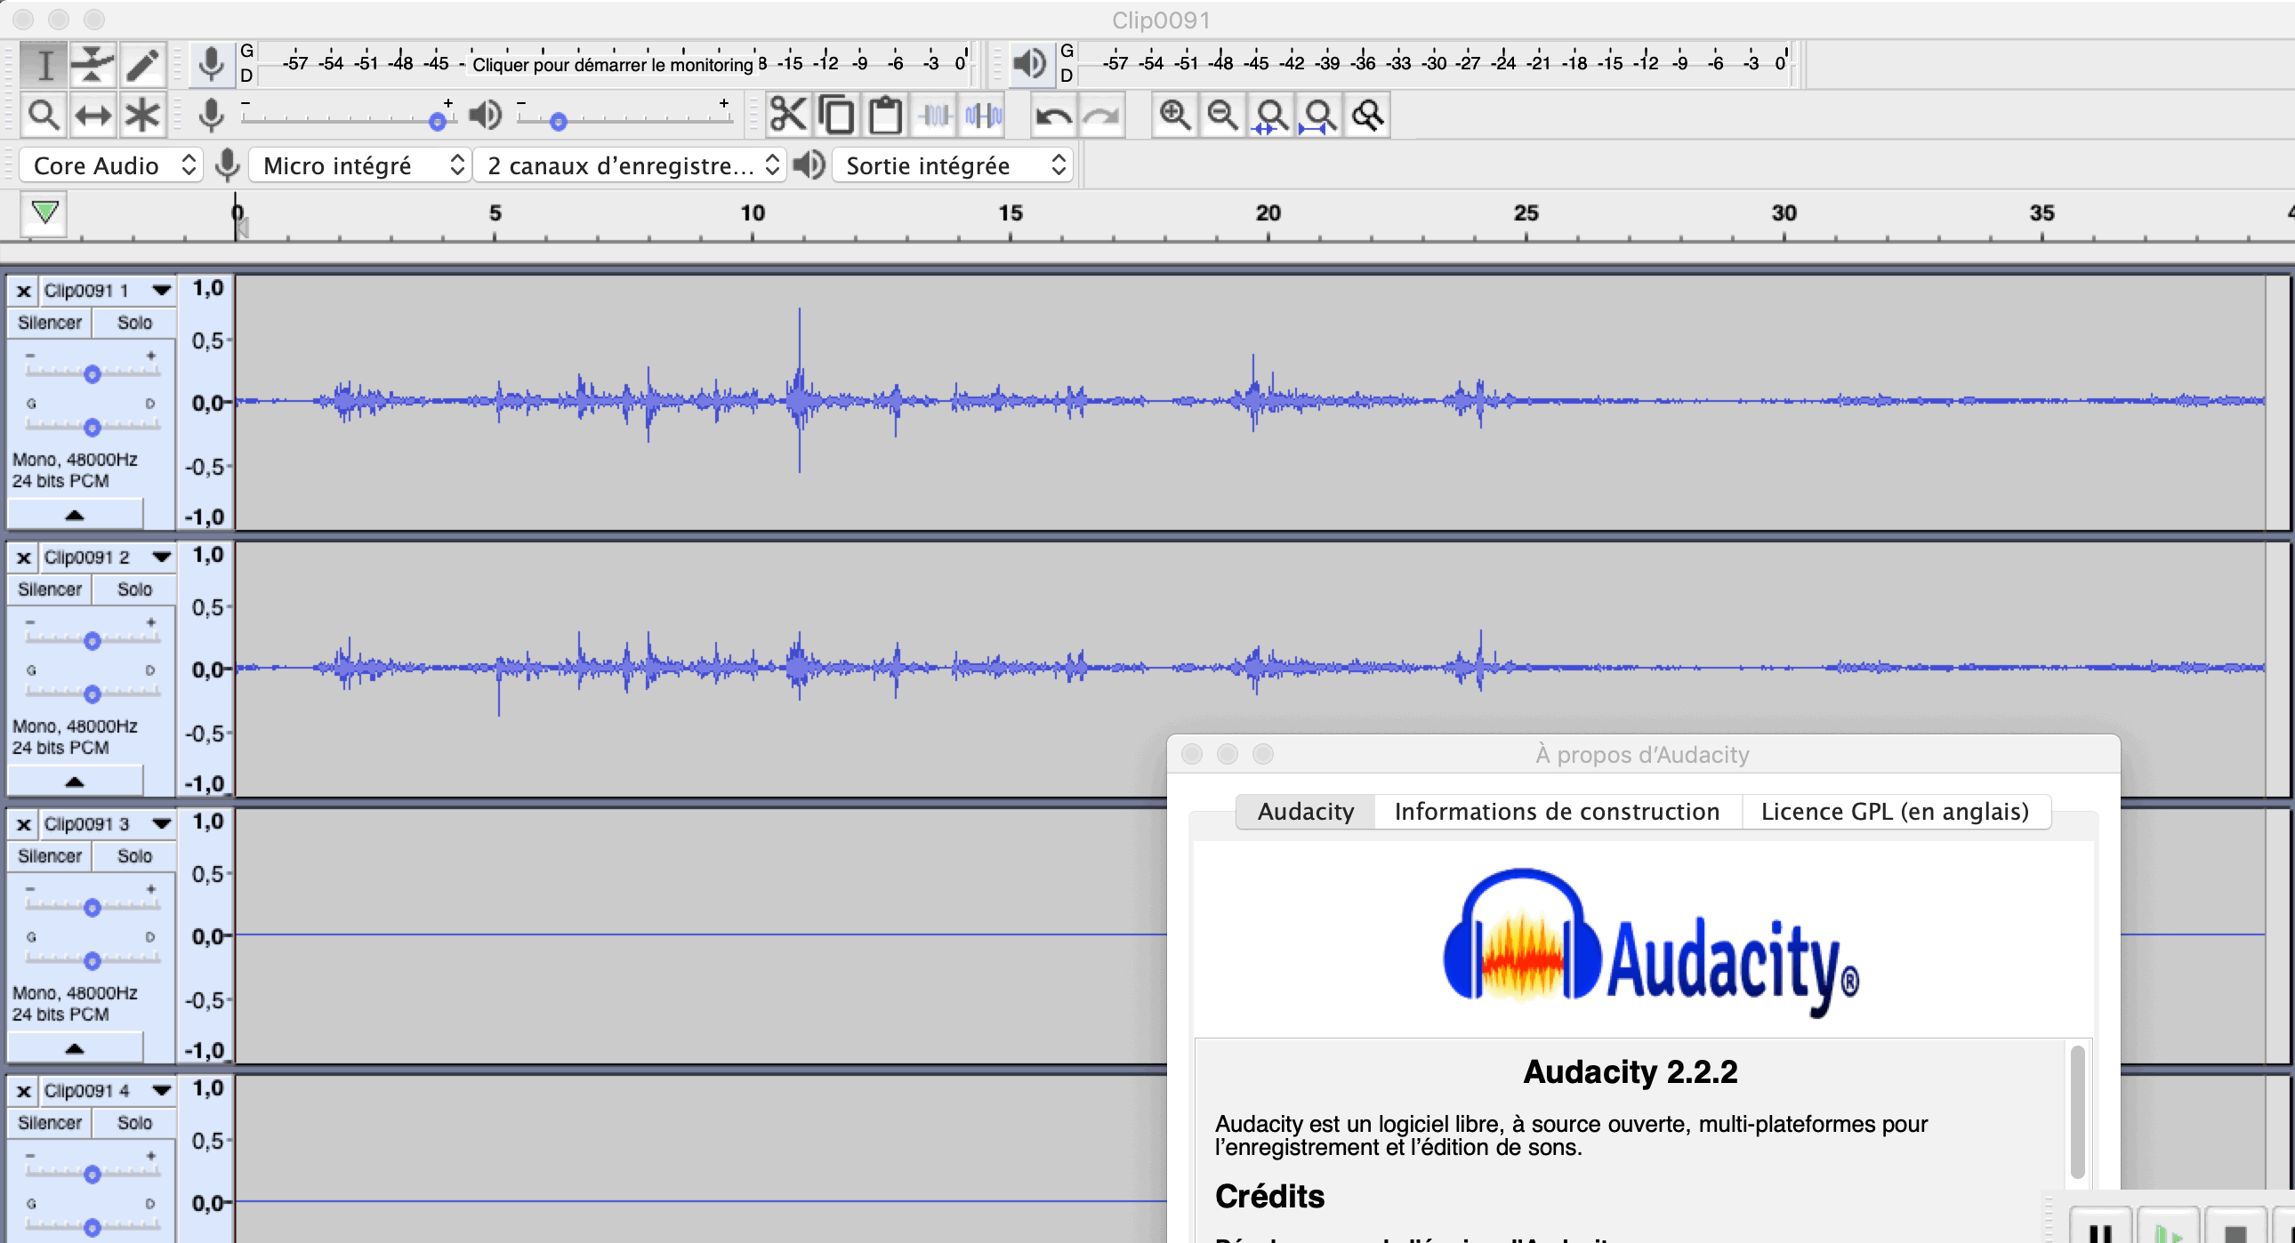Viewport: 2295px width, 1243px height.
Task: Open Licence GPL (en anglais) tab
Action: pyautogui.click(x=1895, y=811)
